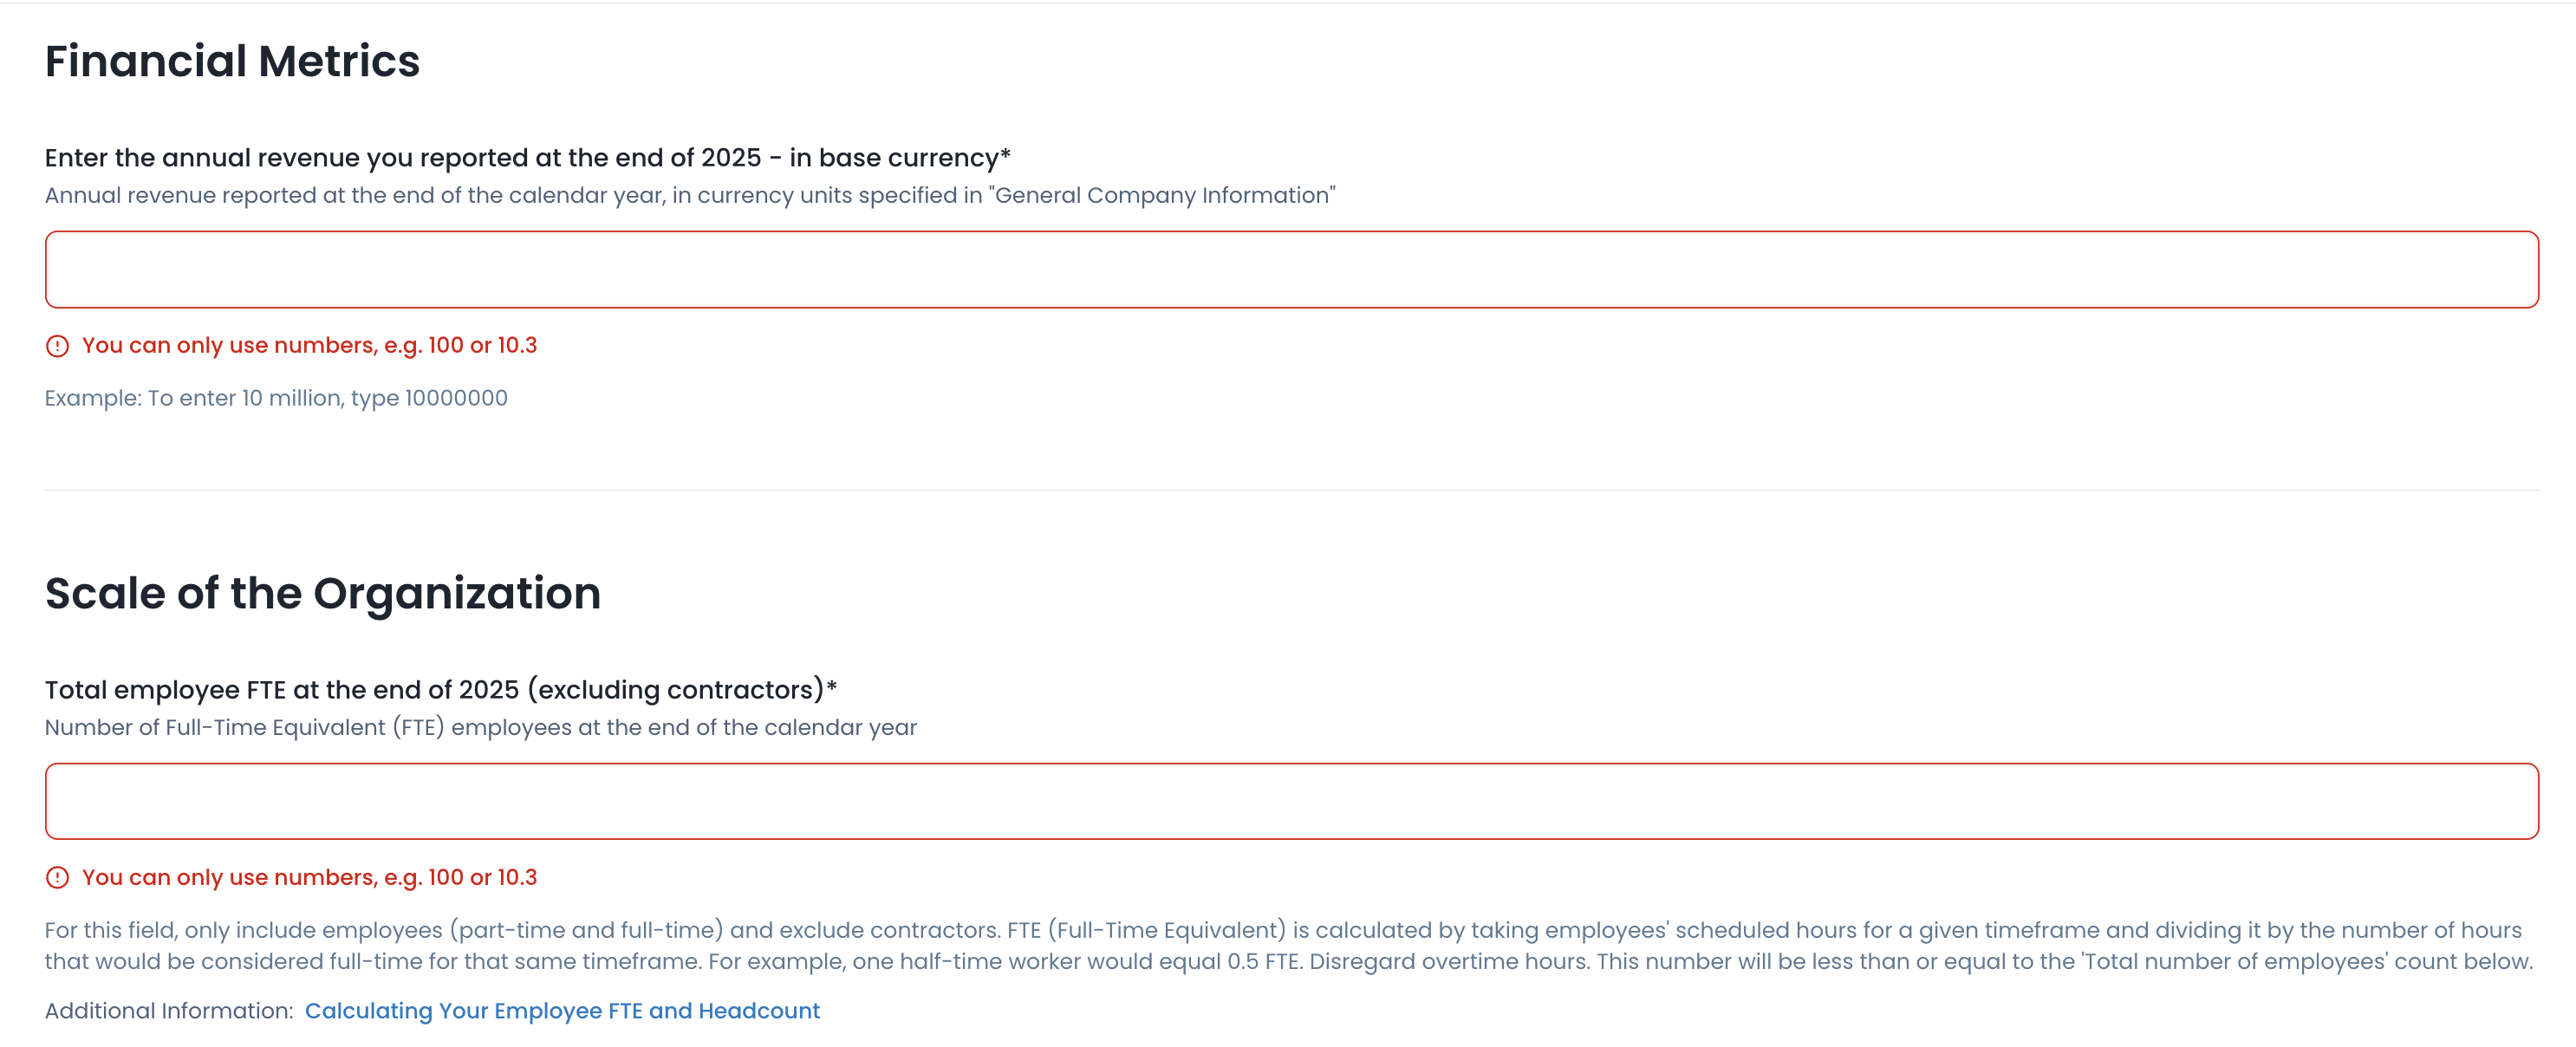Click the annual revenue input field
Viewport: 2576px width, 1047px height.
click(1290, 270)
